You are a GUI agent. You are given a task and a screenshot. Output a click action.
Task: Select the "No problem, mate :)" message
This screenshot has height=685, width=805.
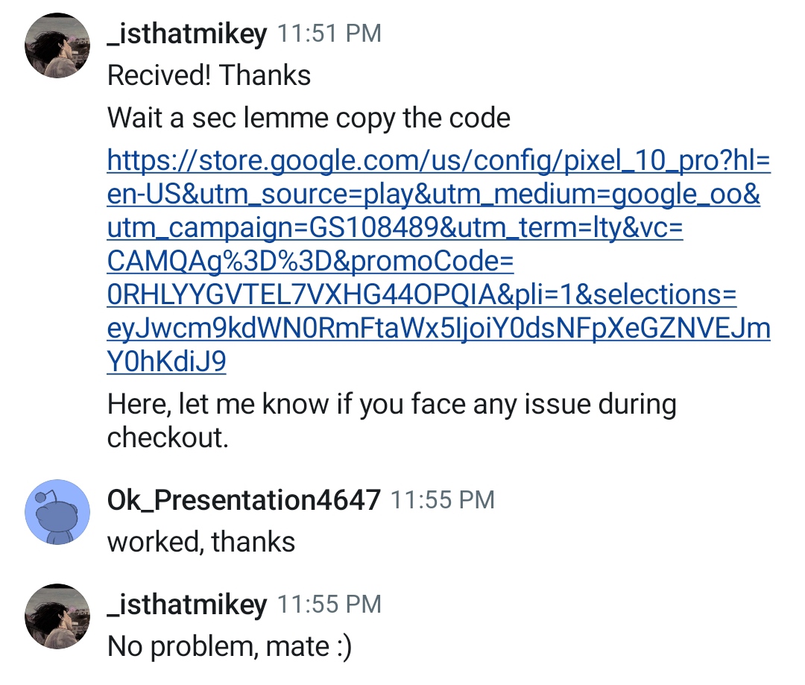coord(229,646)
